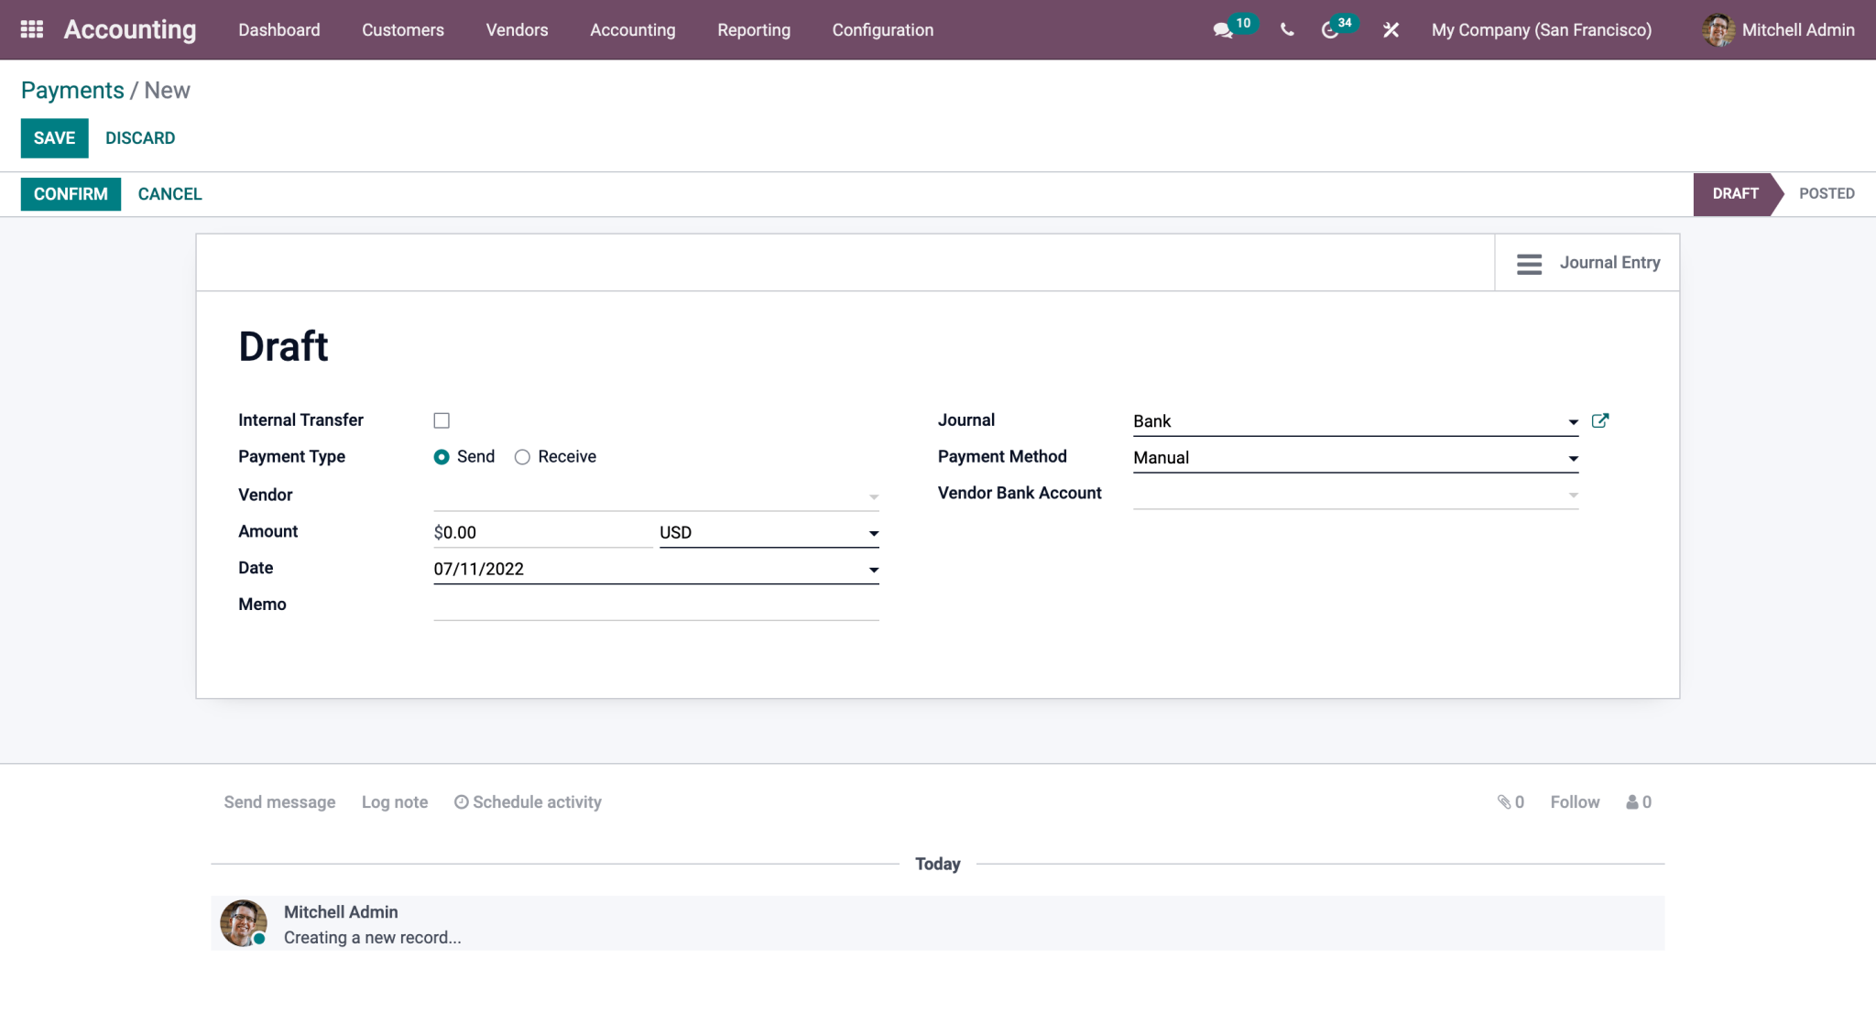
Task: Click the Journal Entry hamburger icon
Action: [1528, 263]
